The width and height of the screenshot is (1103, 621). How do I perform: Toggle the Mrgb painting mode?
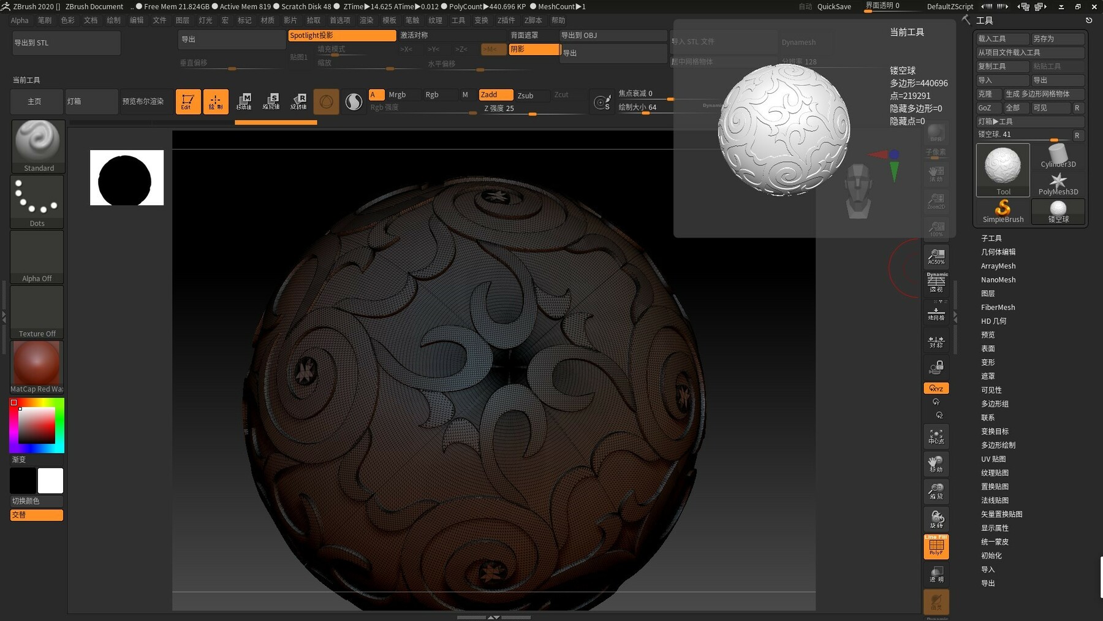[x=397, y=95]
